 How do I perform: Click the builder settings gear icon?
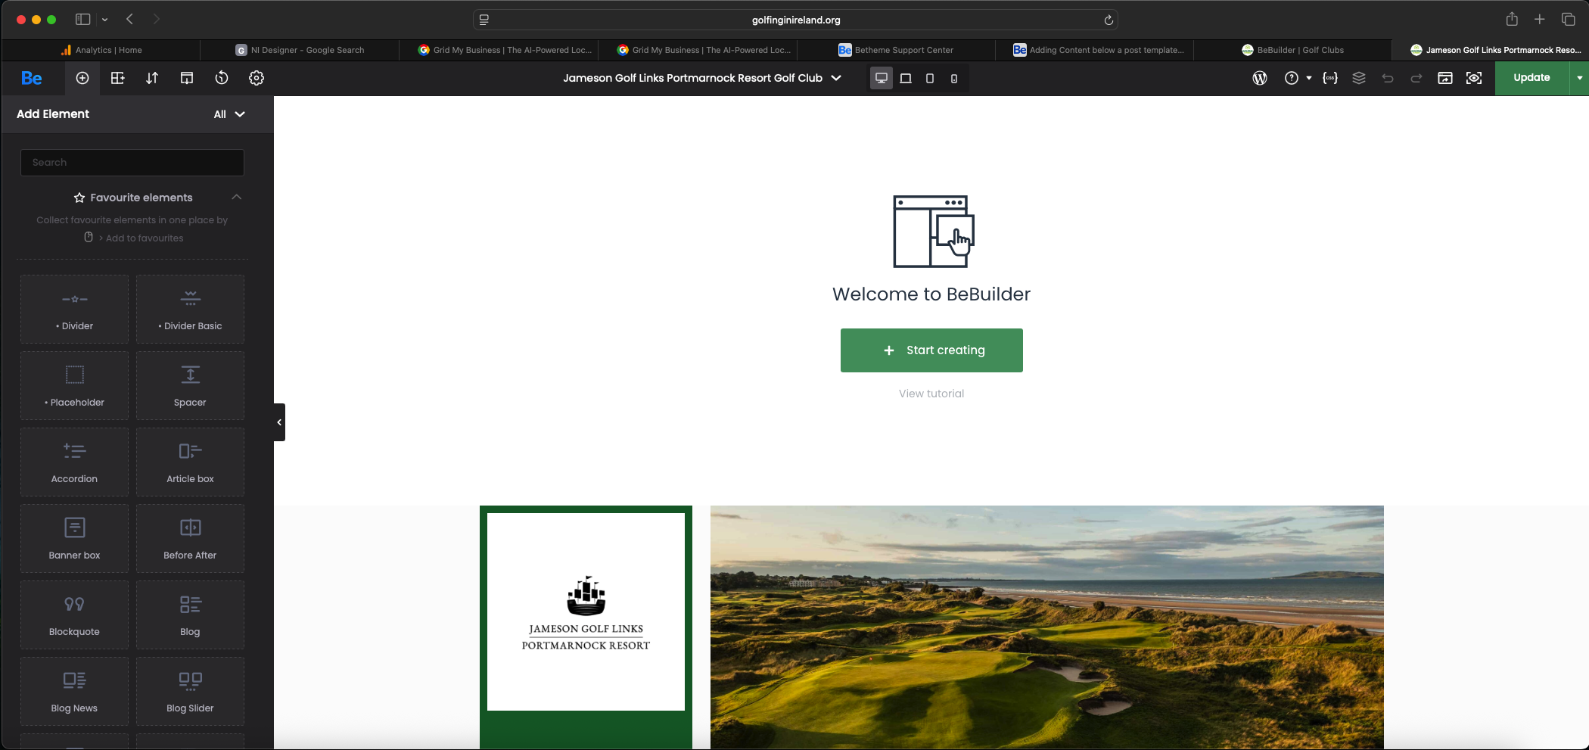pyautogui.click(x=257, y=78)
